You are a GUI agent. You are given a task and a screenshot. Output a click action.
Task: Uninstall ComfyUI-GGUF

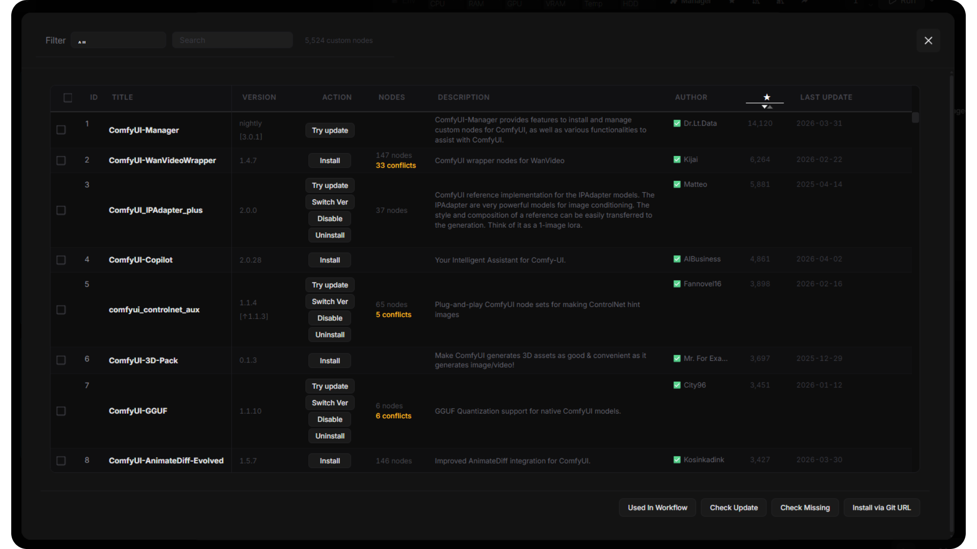click(330, 436)
